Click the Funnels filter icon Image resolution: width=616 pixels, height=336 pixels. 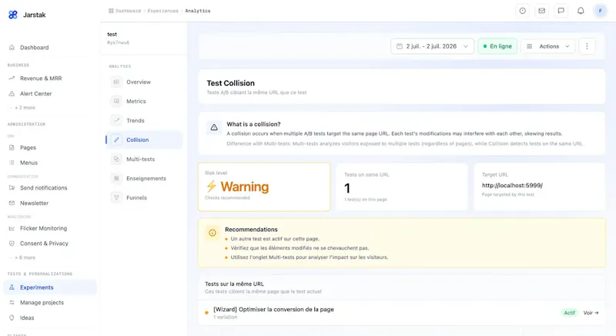click(x=116, y=197)
